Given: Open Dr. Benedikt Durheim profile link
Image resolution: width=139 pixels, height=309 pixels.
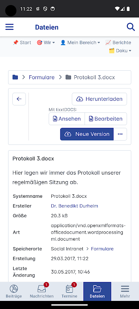Looking at the screenshot, I should (x=75, y=206).
